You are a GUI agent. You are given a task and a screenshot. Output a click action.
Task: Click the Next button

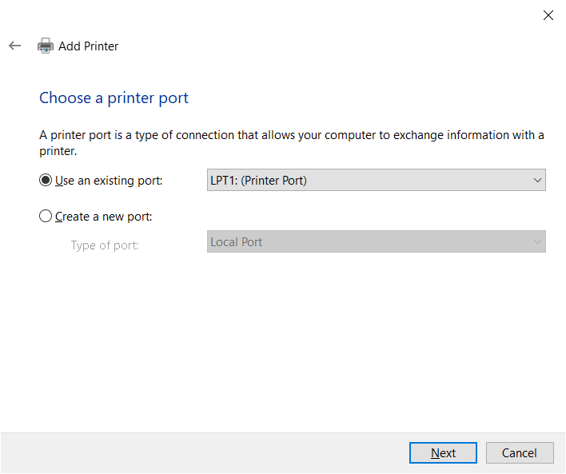point(443,452)
